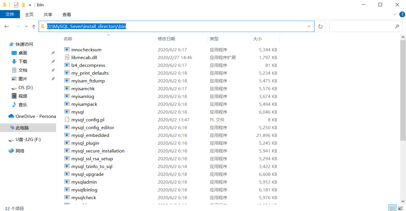Click scrollbar down arrow

(403, 201)
